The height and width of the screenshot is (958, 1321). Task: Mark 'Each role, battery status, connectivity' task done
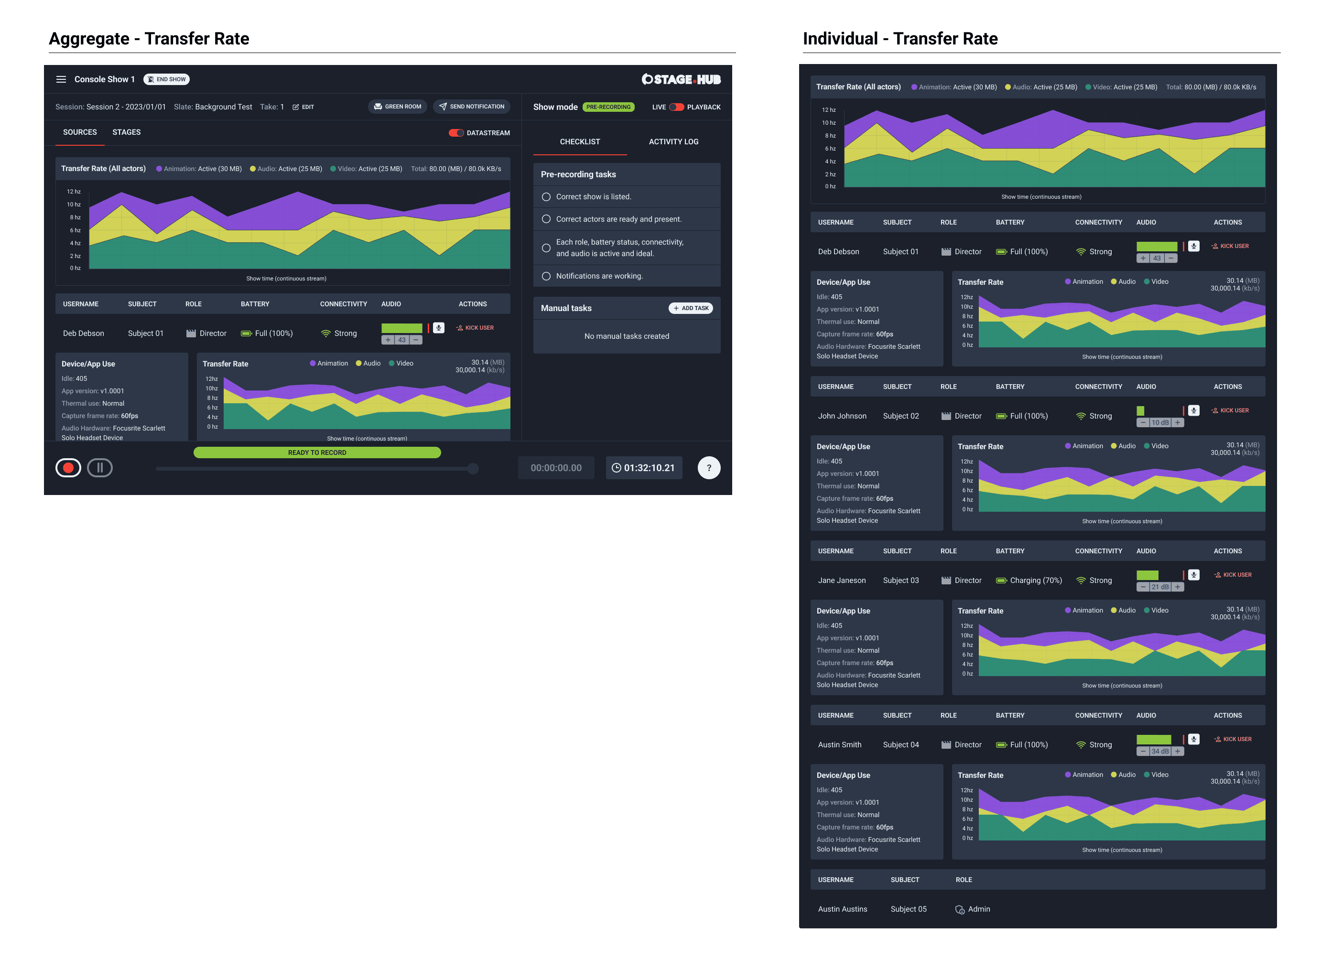pyautogui.click(x=546, y=248)
